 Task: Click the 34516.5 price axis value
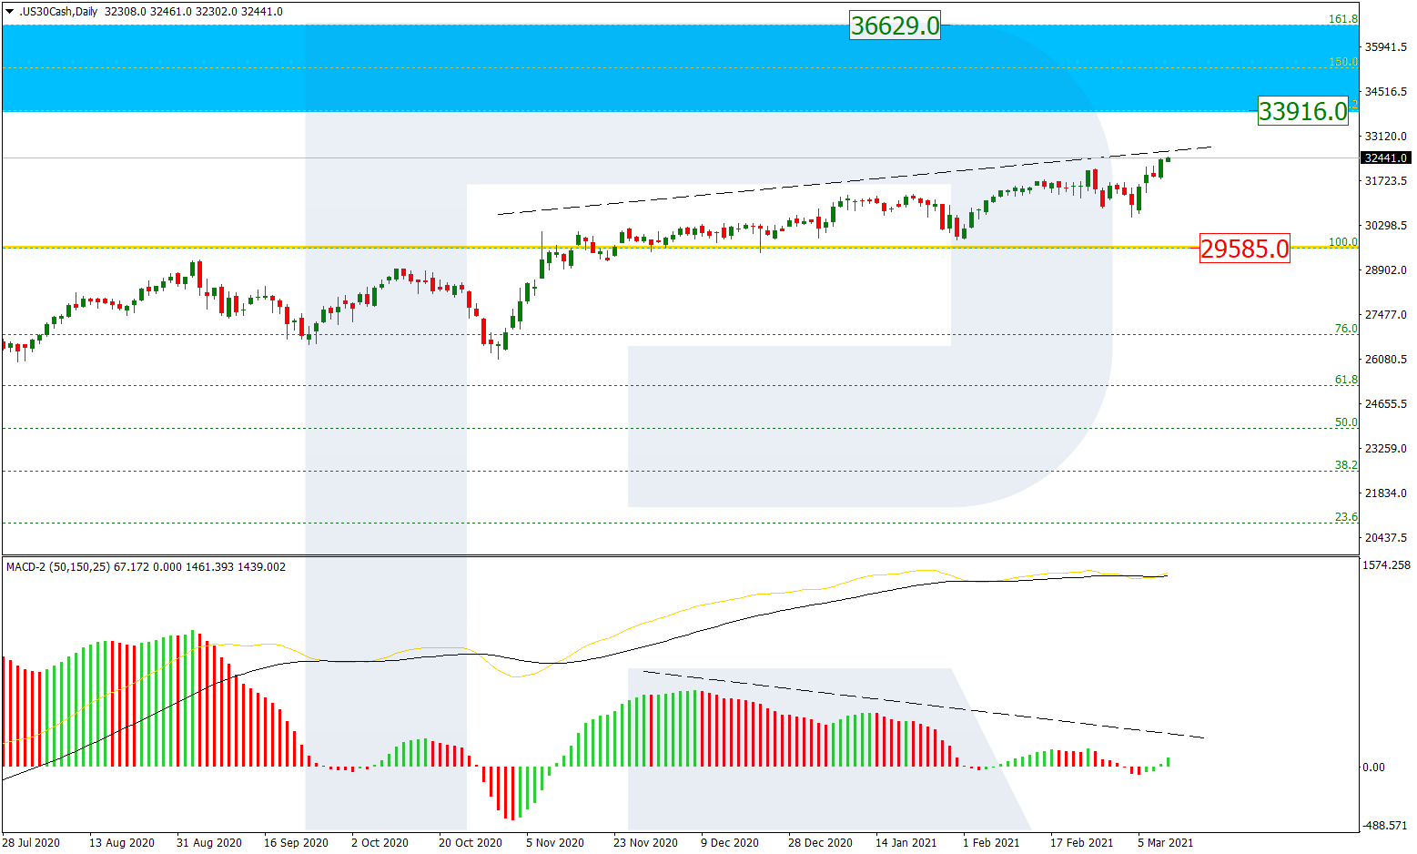1385,91
